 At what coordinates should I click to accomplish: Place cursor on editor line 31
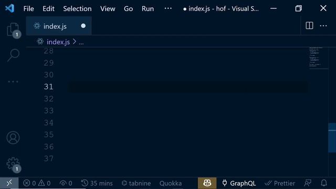click(188, 87)
